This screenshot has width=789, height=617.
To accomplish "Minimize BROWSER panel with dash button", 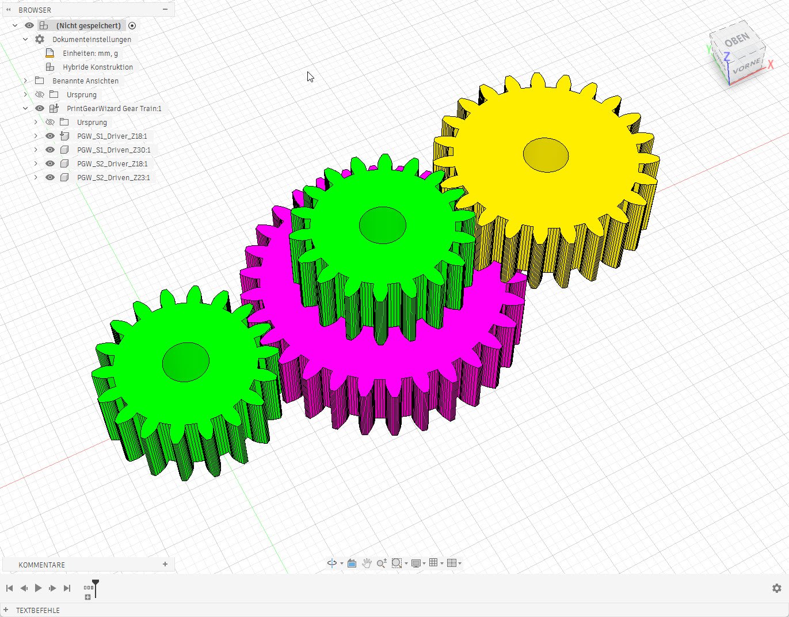I will 165,10.
